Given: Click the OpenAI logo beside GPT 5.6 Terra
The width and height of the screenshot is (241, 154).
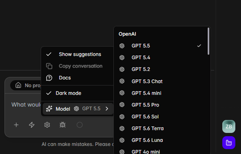Looking at the screenshot, I should 122,129.
